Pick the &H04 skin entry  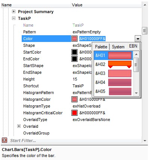click(113, 82)
